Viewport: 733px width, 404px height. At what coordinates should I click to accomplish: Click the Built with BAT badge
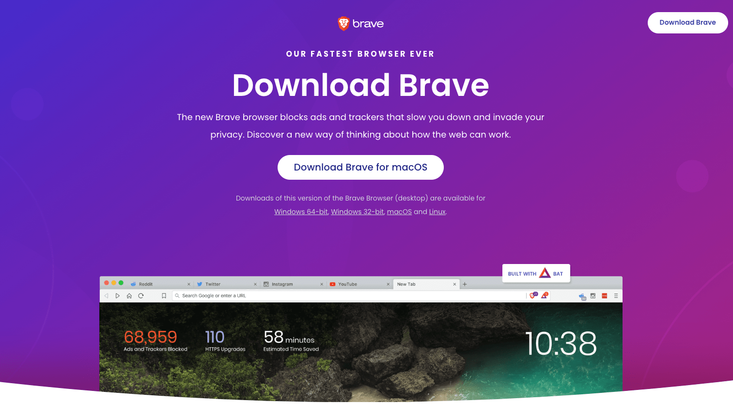tap(536, 273)
